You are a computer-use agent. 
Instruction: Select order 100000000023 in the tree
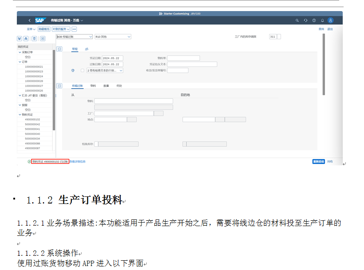point(34,71)
